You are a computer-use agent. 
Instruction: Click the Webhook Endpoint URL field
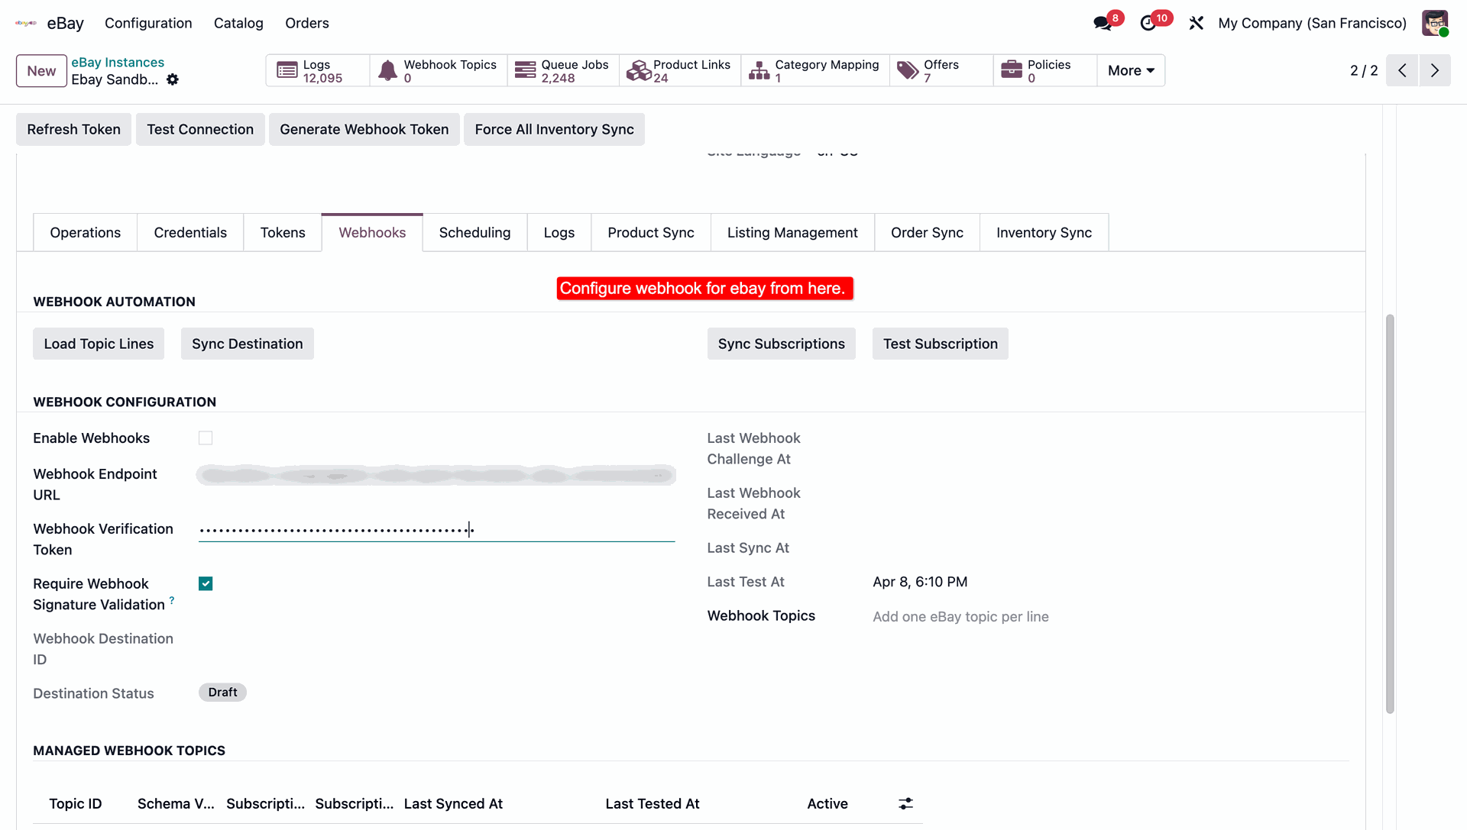coord(436,475)
